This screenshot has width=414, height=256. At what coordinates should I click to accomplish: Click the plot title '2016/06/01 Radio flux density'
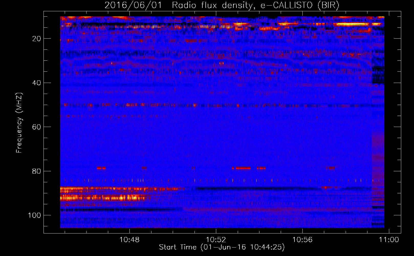(222, 5)
